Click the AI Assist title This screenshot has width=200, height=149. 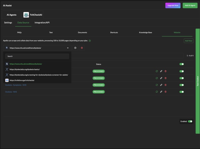click(x=7, y=5)
